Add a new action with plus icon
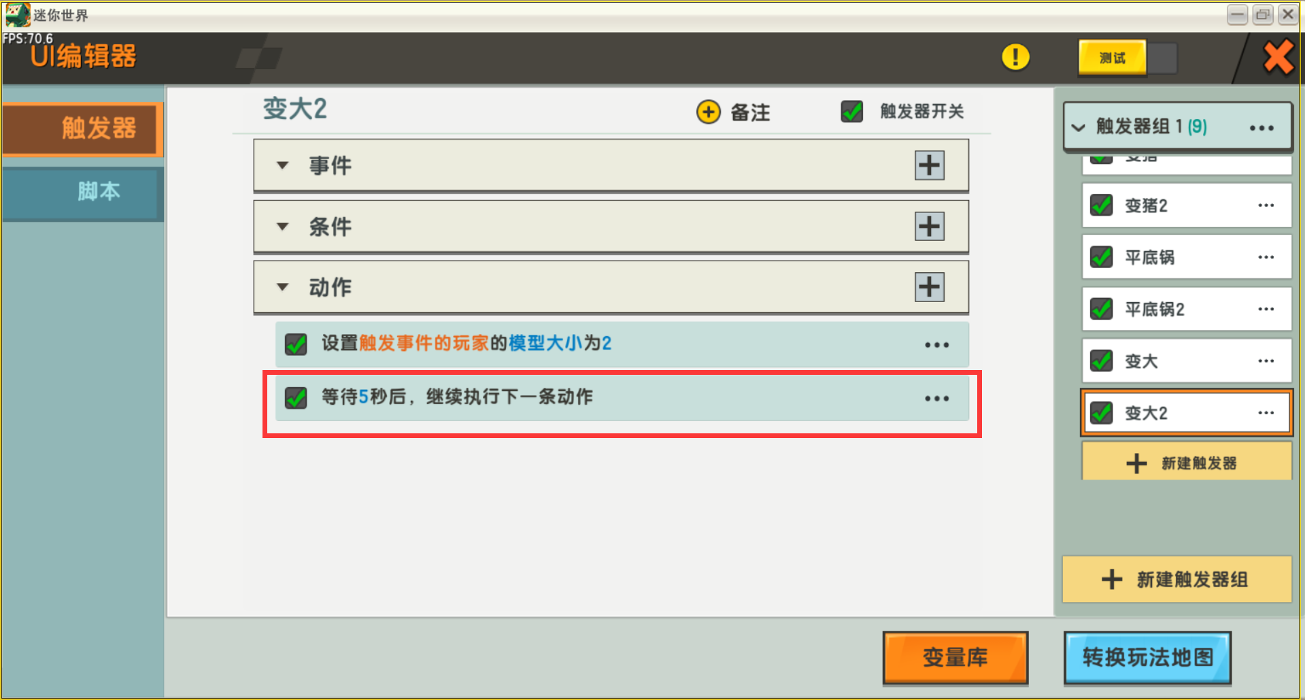1305x700 pixels. click(929, 287)
